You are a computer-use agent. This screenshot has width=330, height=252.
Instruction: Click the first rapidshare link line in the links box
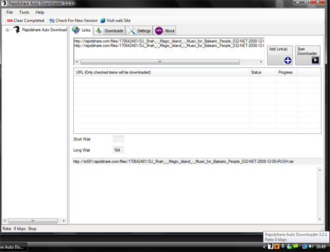click(169, 41)
